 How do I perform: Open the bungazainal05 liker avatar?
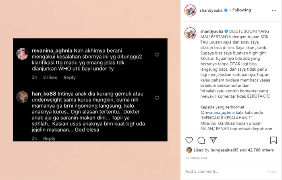pos(189,150)
